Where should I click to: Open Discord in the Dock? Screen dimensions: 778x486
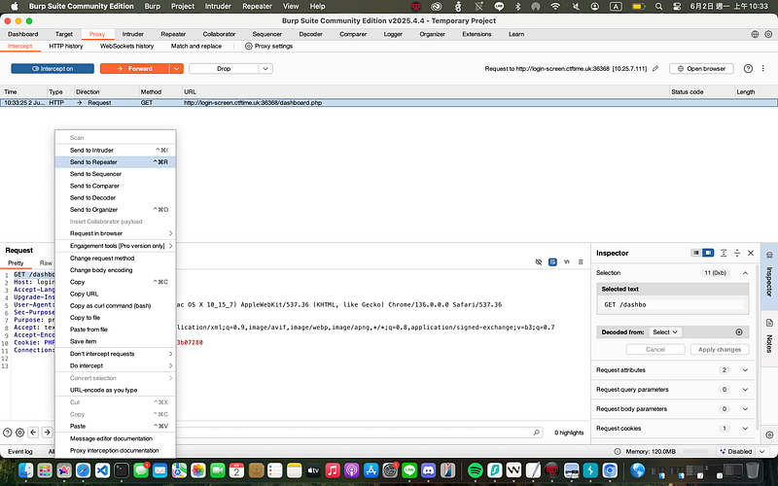pyautogui.click(x=428, y=469)
